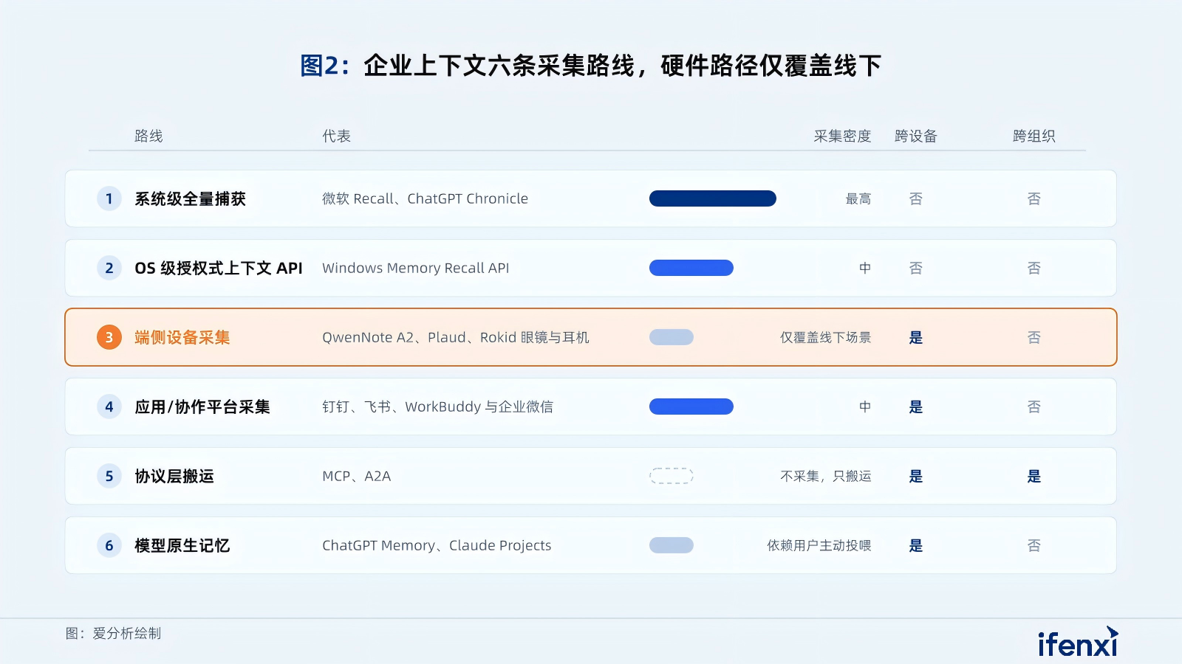Click the 仅覆盖线下场景 label
This screenshot has height=664, width=1182.
[826, 337]
